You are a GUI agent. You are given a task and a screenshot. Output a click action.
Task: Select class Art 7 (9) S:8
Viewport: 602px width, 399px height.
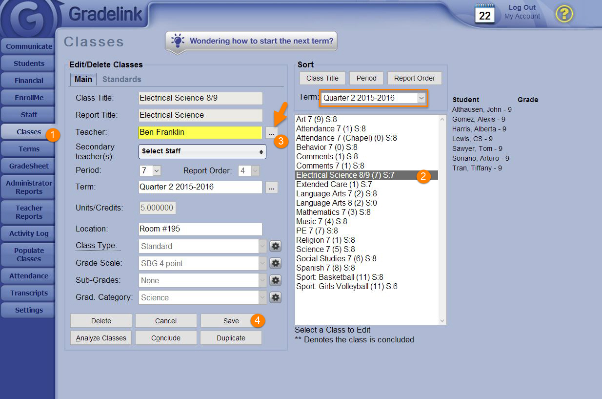point(317,119)
